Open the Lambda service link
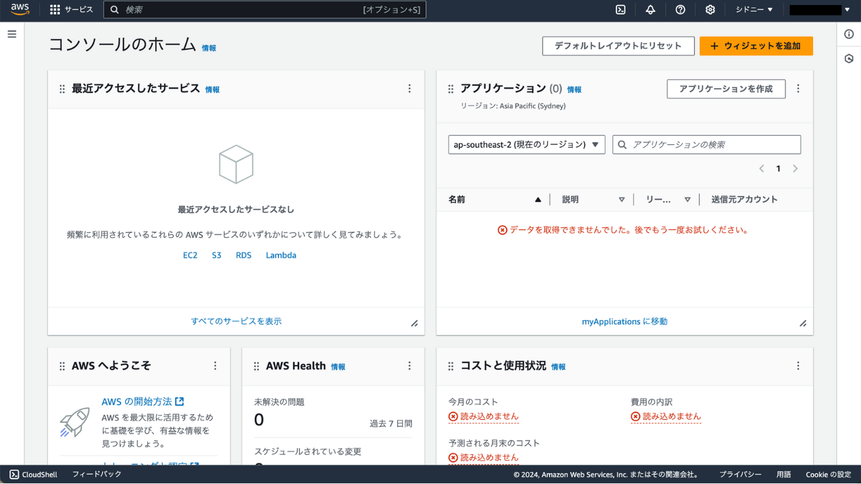The width and height of the screenshot is (861, 484). click(x=281, y=255)
